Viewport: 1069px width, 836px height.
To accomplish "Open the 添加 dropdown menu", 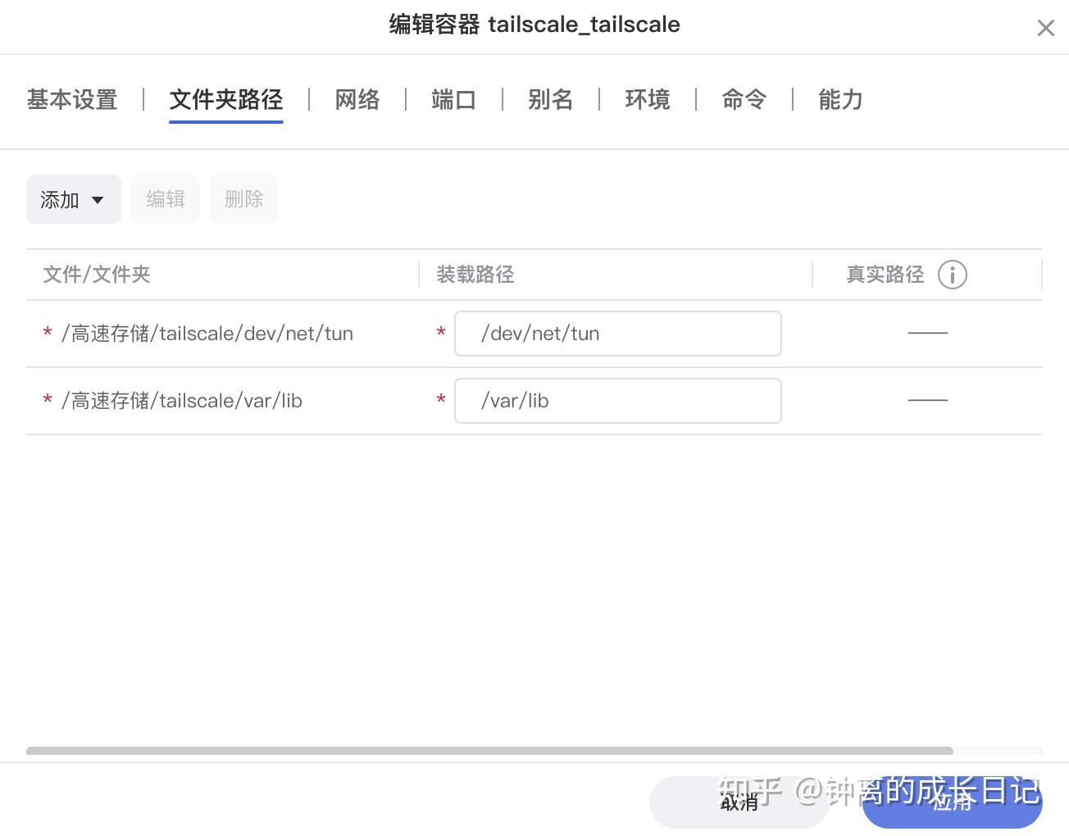I will [73, 198].
